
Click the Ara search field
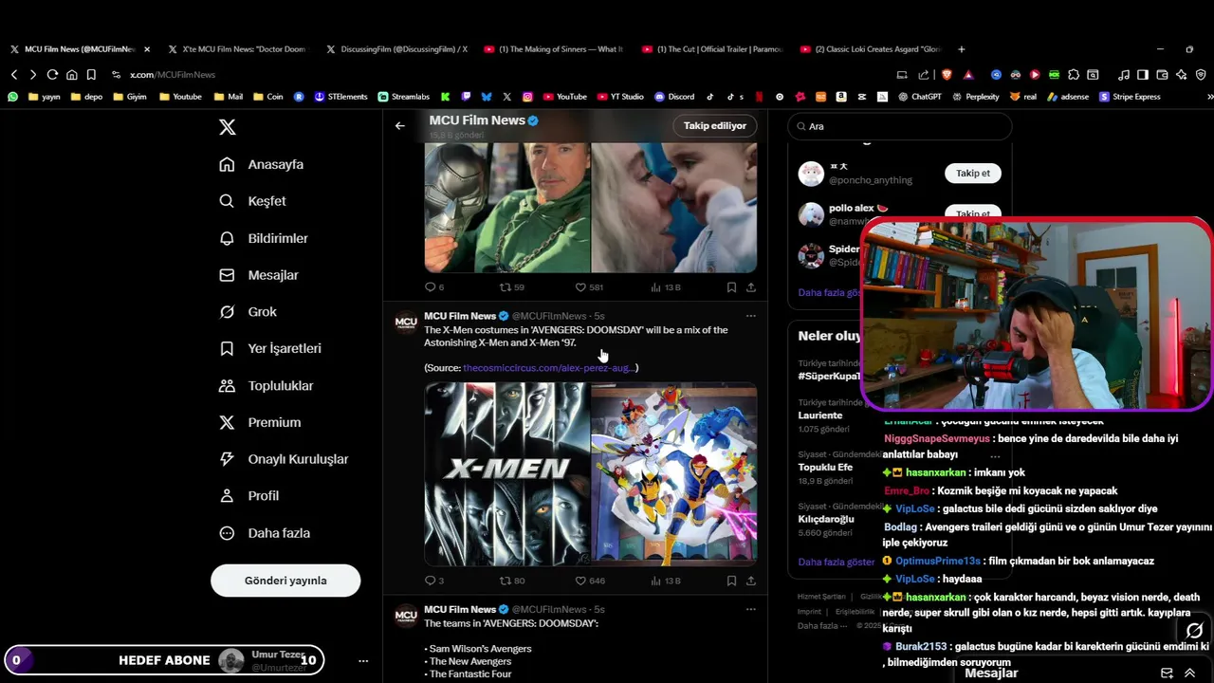pos(899,126)
